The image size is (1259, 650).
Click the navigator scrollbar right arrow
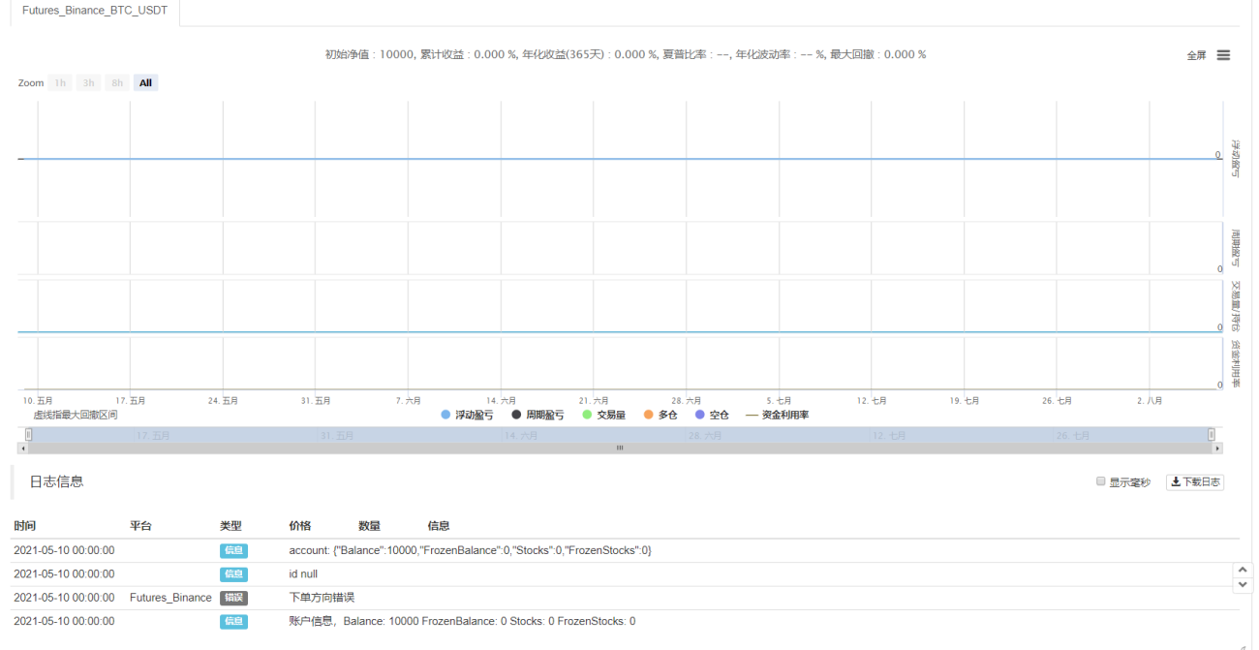(1217, 449)
